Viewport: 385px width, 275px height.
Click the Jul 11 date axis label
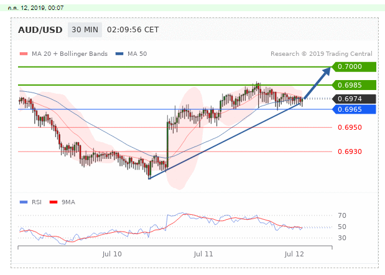point(203,254)
